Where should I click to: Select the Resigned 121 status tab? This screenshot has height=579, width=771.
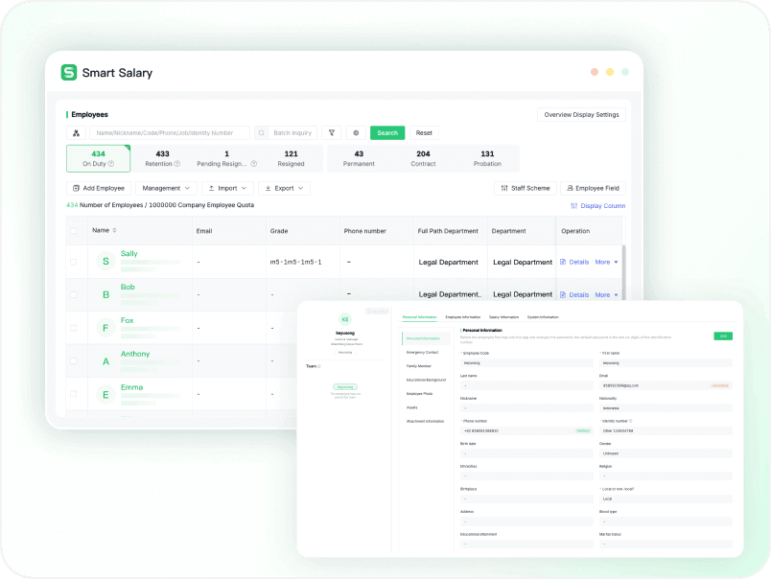pos(292,158)
